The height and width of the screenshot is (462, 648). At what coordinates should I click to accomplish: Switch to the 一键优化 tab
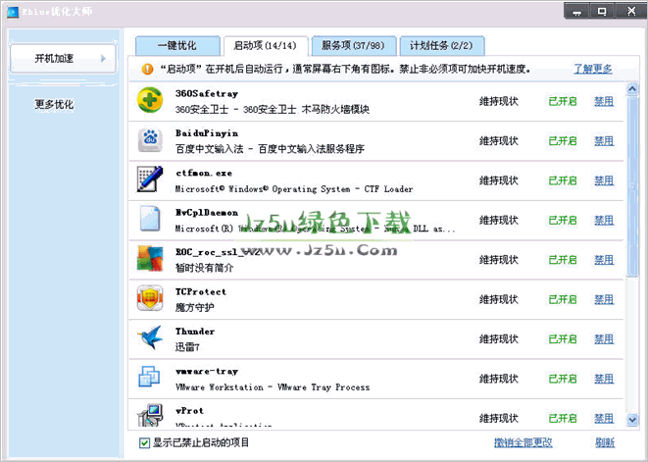pyautogui.click(x=177, y=45)
